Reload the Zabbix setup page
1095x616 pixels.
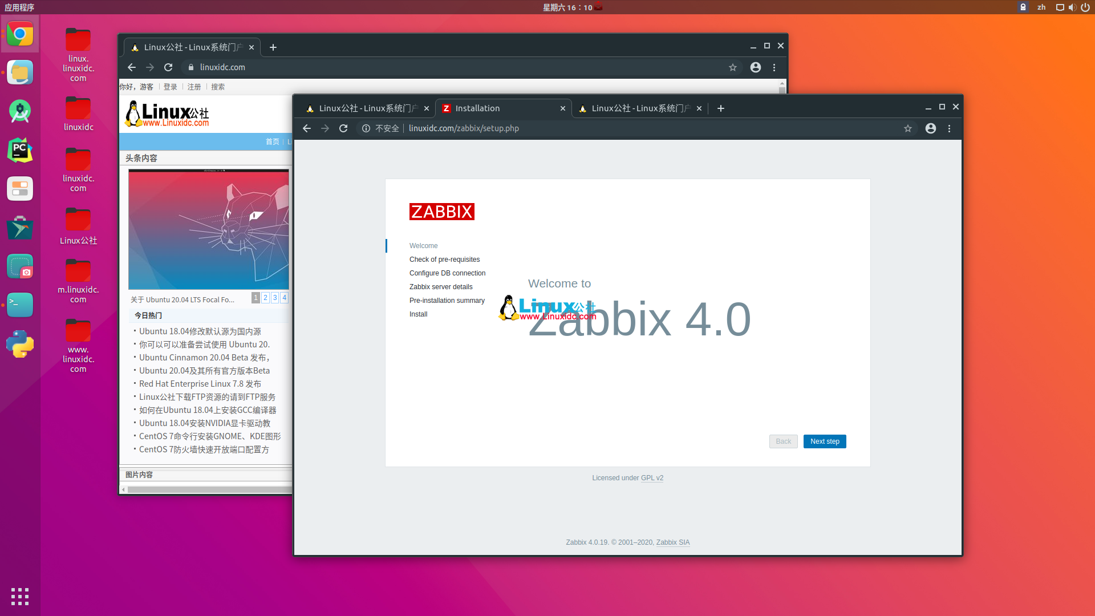tap(343, 128)
